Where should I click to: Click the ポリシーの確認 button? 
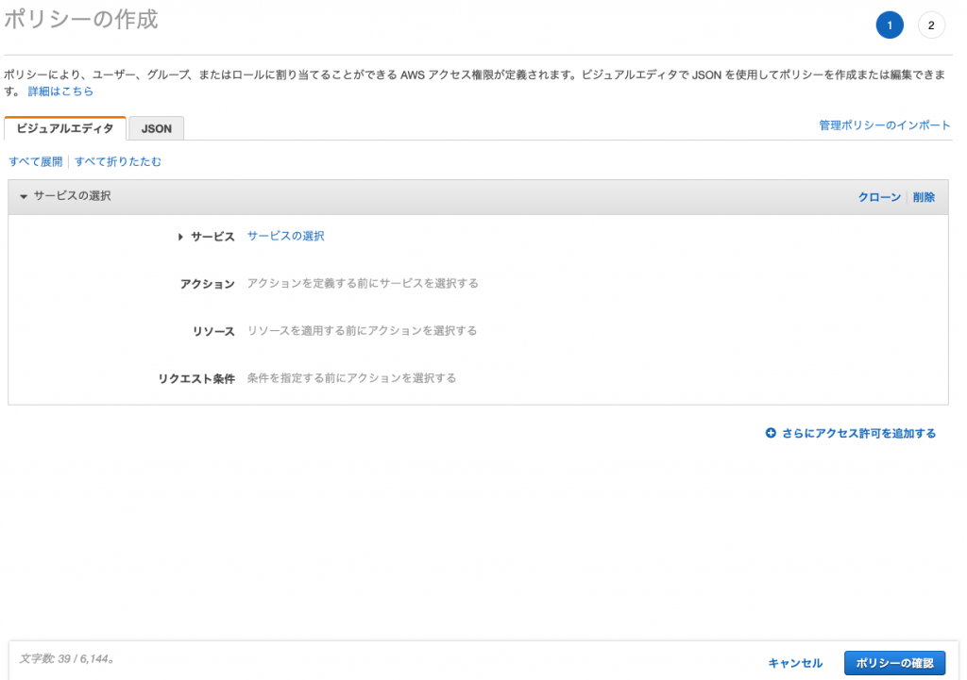click(x=893, y=663)
